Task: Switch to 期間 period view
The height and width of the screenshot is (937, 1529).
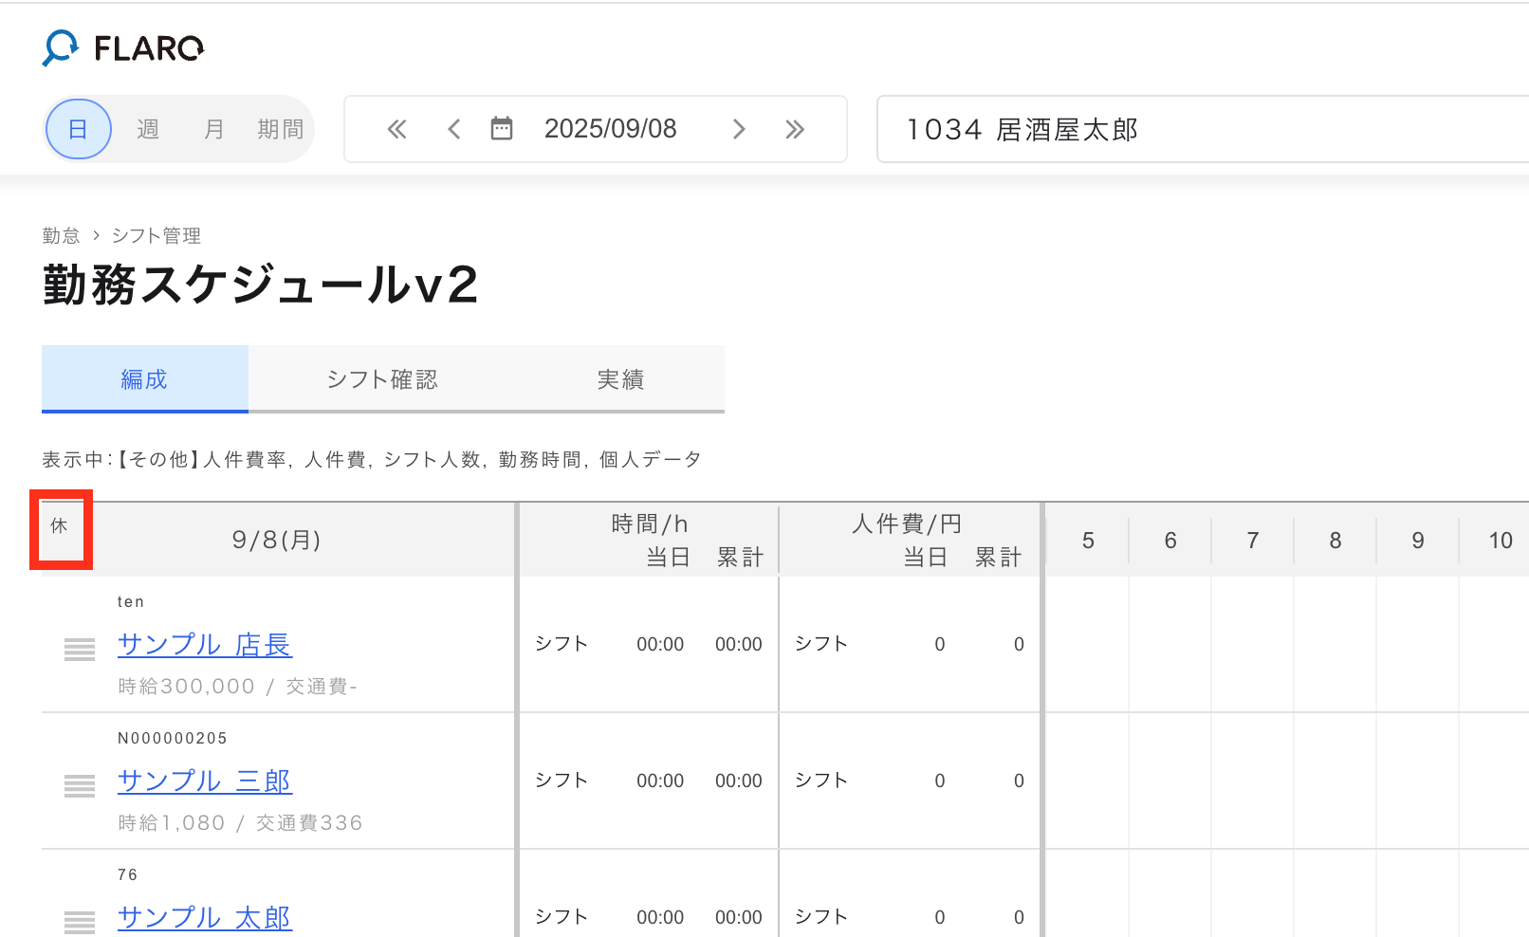Action: point(281,129)
